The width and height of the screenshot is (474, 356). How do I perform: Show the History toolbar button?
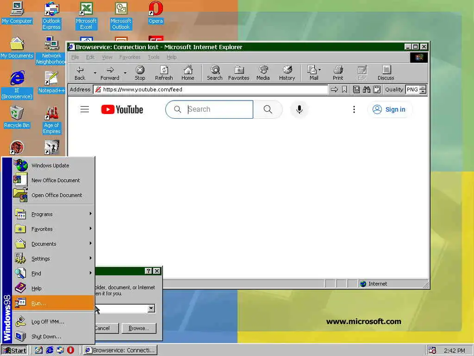coord(287,73)
